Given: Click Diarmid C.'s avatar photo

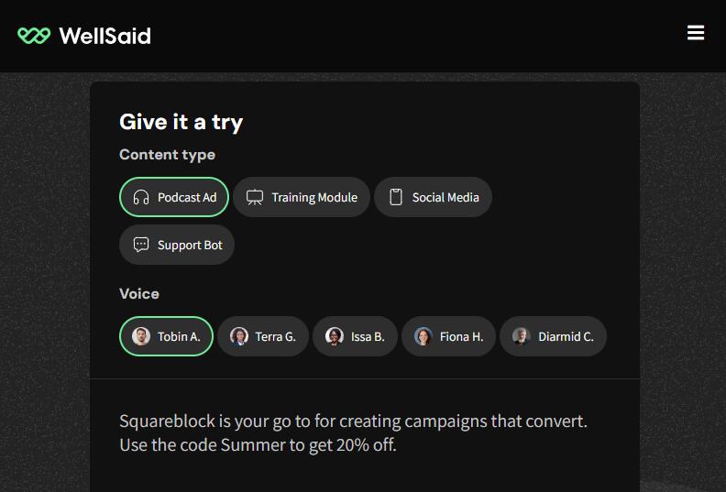Looking at the screenshot, I should 522,336.
